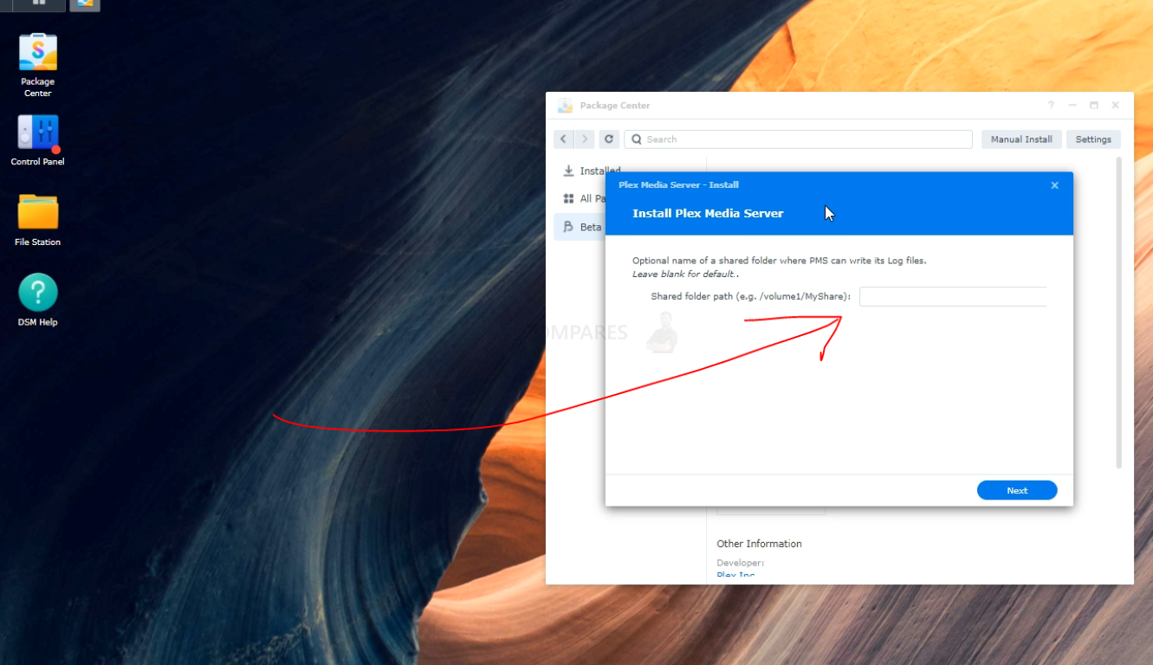1153x665 pixels.
Task: Open Control Panel desktop icon
Action: tap(37, 140)
